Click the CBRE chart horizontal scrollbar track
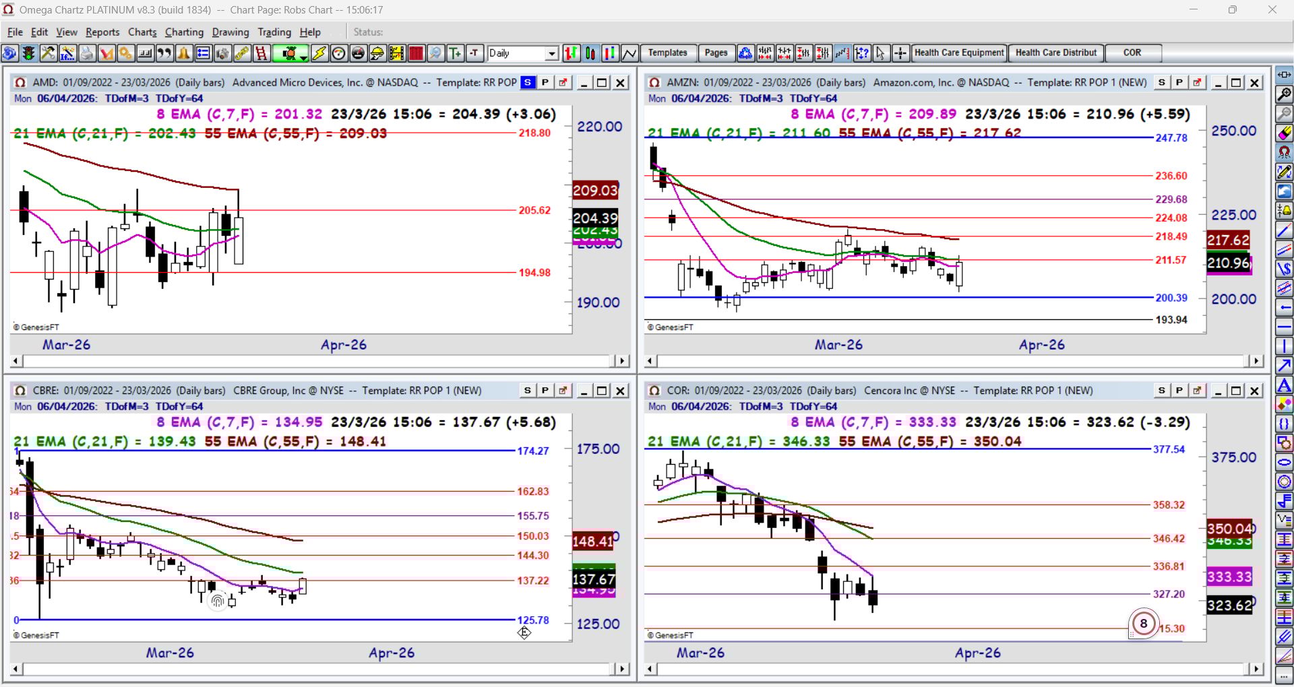 (x=315, y=669)
